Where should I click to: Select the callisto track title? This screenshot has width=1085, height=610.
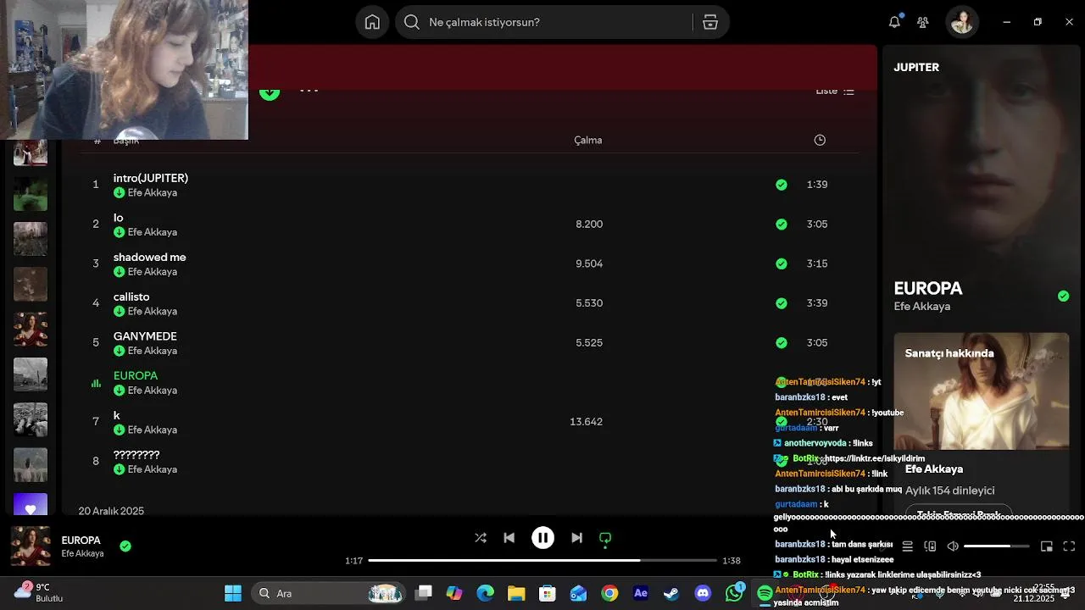pos(131,297)
